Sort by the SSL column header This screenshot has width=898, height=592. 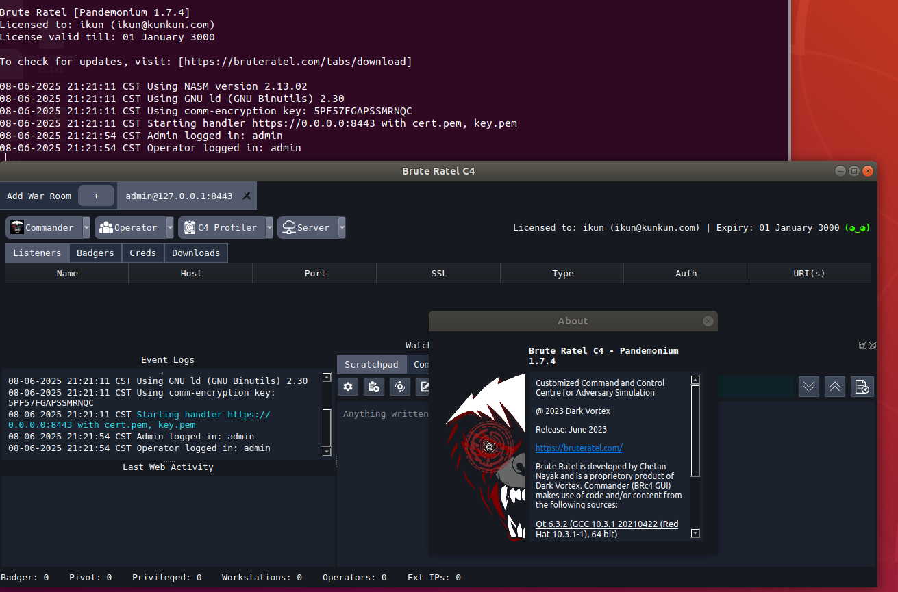[x=439, y=273]
